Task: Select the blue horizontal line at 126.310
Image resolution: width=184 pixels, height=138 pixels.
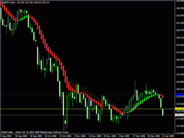Action: tap(88, 94)
